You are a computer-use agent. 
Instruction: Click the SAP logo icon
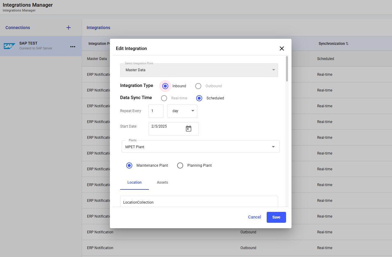coord(9,46)
